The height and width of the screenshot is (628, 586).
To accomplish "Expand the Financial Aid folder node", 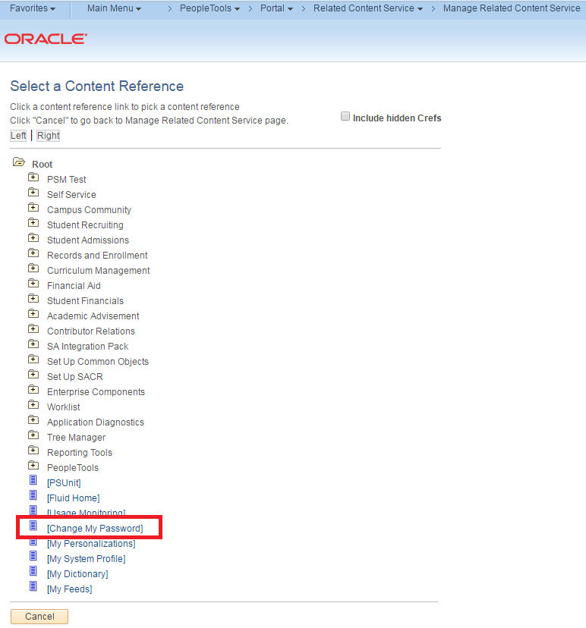I will (x=33, y=284).
